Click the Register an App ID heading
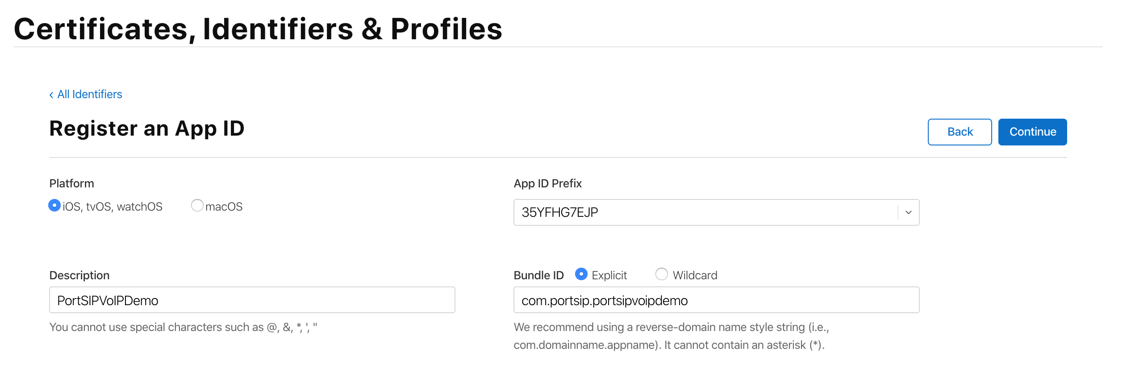This screenshot has height=381, width=1135. click(x=147, y=128)
